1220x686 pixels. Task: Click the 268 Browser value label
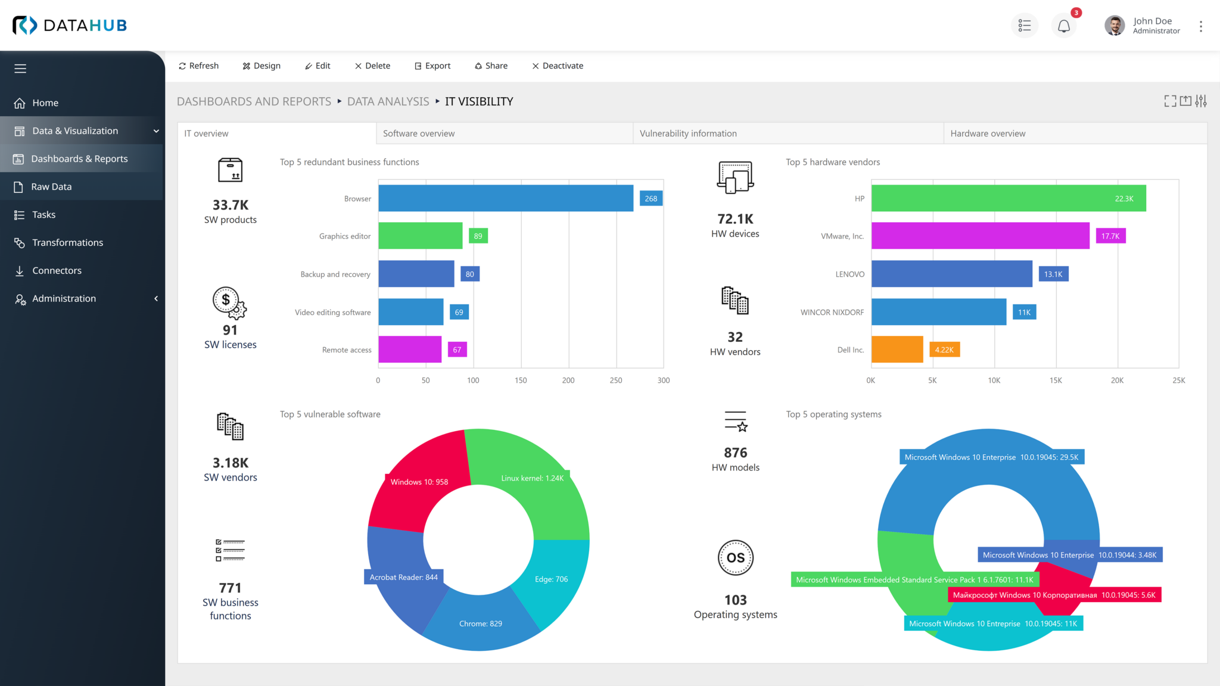(x=651, y=198)
